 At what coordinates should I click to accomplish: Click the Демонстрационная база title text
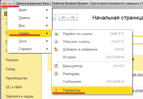(33, 3)
